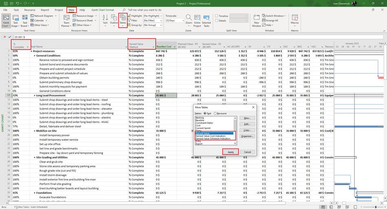Image resolution: width=387 pixels, height=209 pixels.
Task: Open a New Window
Action: (256, 21)
